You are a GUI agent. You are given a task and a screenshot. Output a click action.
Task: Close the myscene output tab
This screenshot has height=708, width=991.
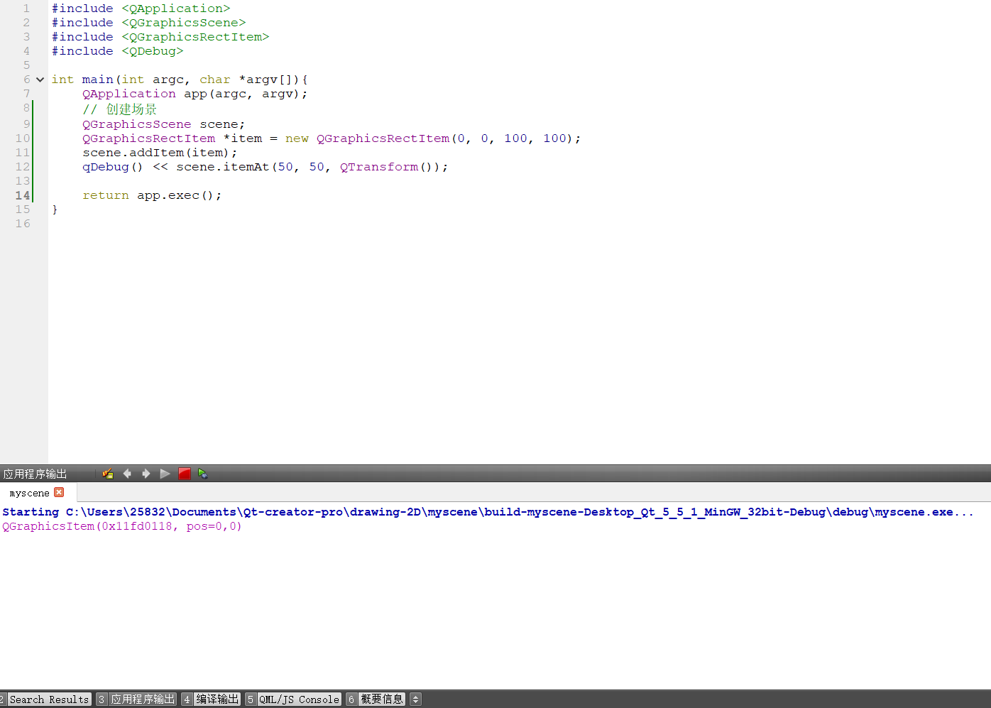point(59,492)
